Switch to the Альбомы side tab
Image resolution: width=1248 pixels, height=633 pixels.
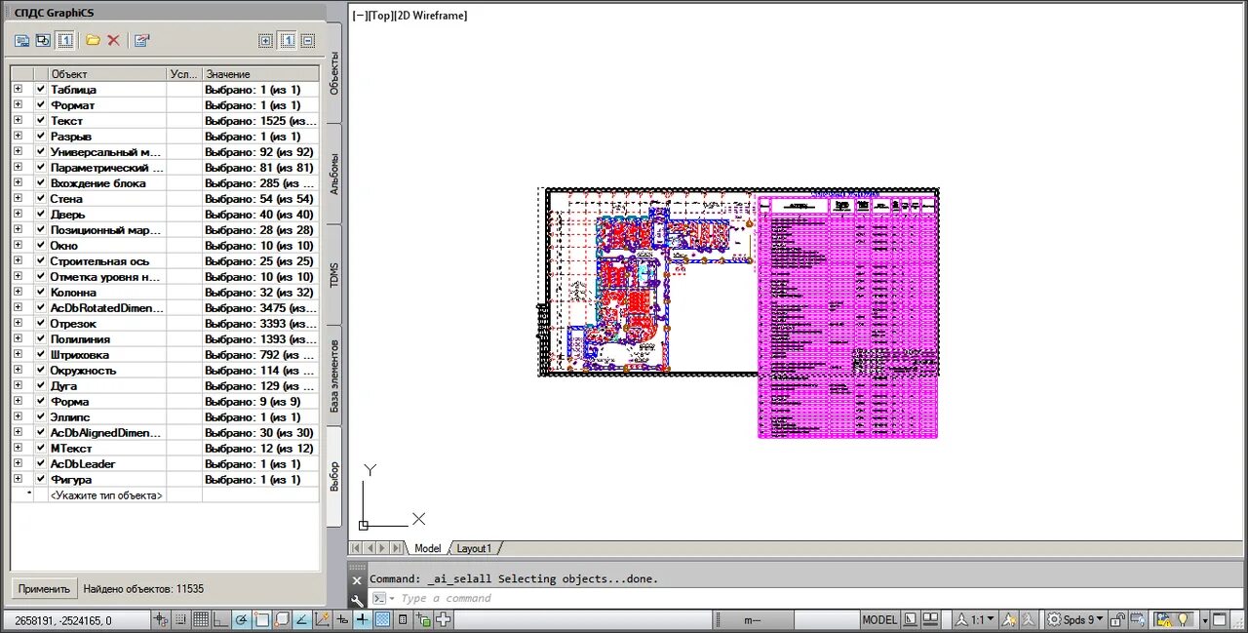(333, 174)
